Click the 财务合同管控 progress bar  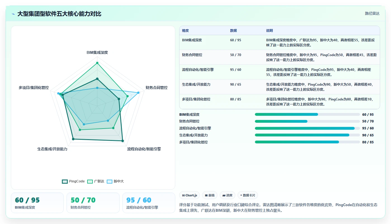[x=307, y=121]
